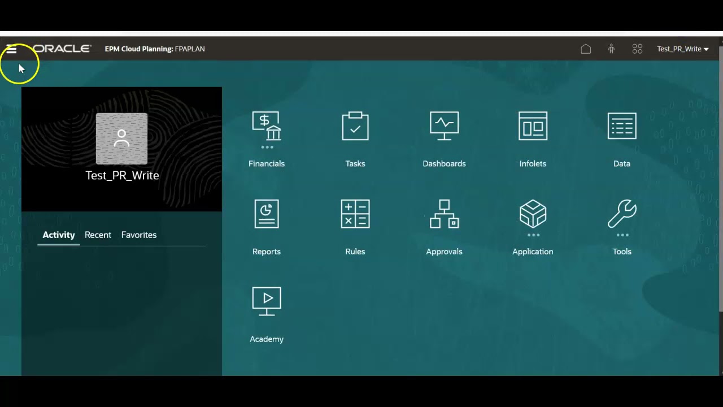Click the EPM Cloud Planning: FPAPLAN title
This screenshot has width=723, height=407.
pos(155,49)
